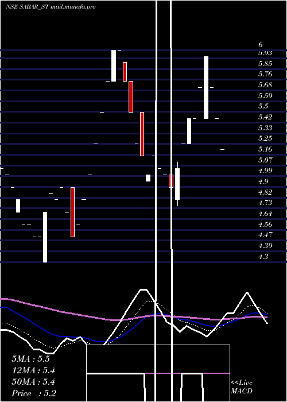This screenshot has height=402, width=287.
Task: Select the "50MA : 5.4" reading
Action: (x=33, y=382)
